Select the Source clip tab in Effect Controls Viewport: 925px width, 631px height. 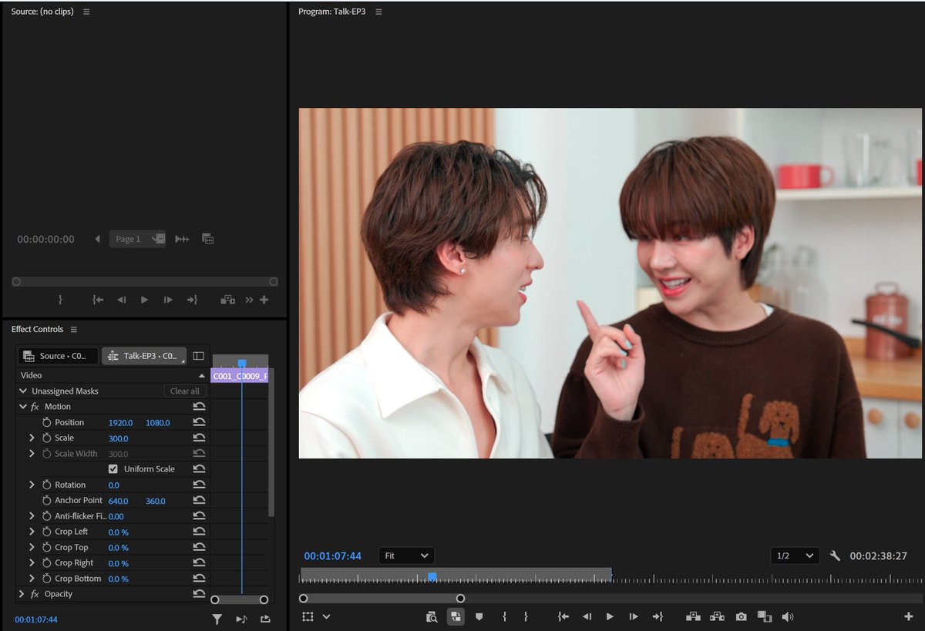pyautogui.click(x=58, y=356)
